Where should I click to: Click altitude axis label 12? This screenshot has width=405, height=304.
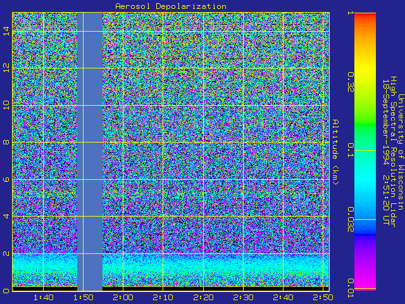click(6, 68)
